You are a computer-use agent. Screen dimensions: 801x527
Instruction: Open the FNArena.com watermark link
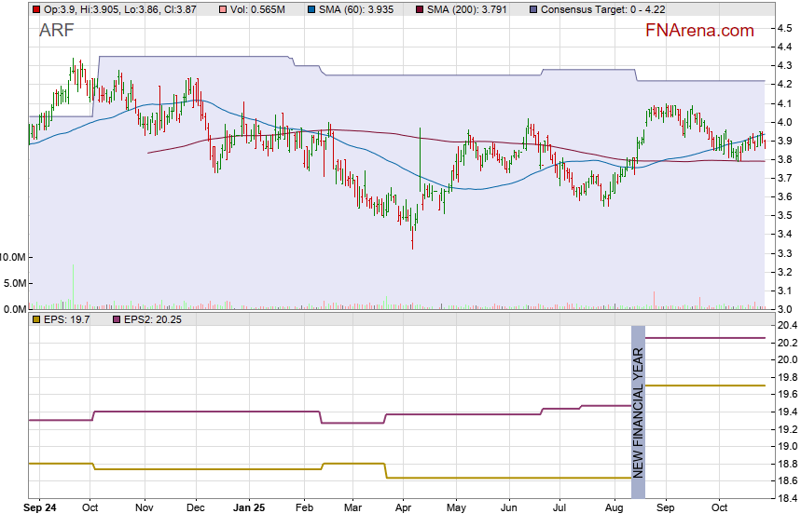coord(698,31)
